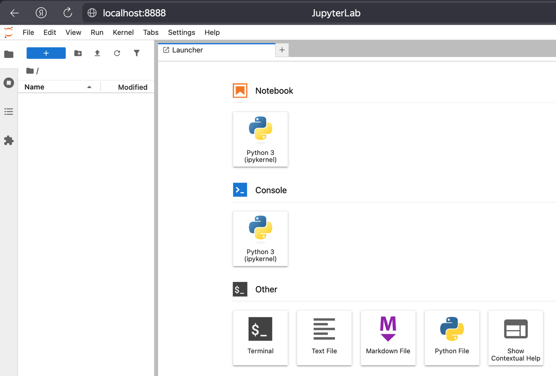Click the Jupyter logo icon

[x=8, y=32]
